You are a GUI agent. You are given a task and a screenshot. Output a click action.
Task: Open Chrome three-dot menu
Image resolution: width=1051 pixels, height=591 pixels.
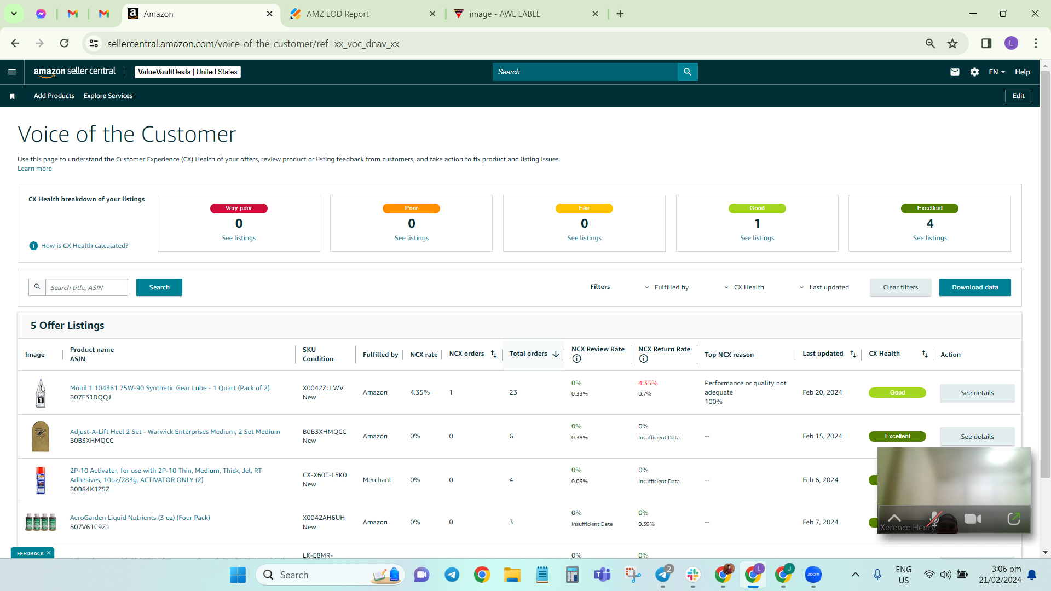(x=1036, y=43)
